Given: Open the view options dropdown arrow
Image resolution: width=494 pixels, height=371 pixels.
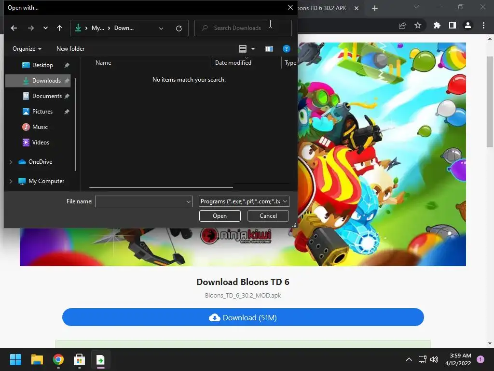Looking at the screenshot, I should [x=253, y=49].
